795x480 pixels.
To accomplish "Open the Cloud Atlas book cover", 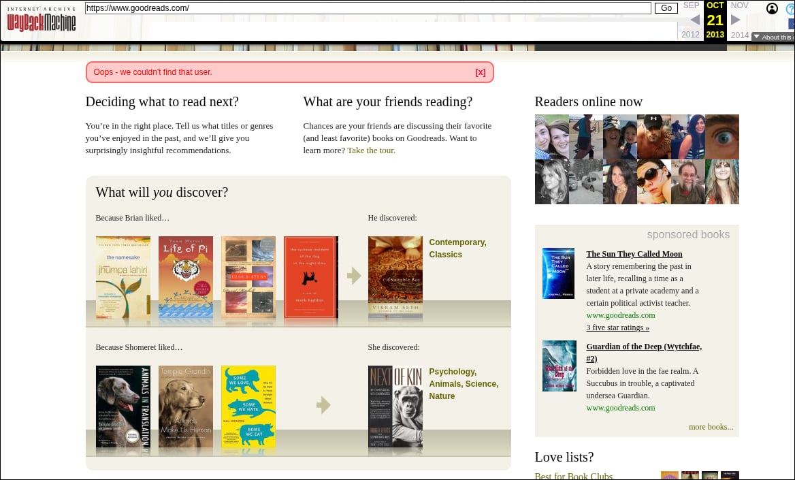I will (x=248, y=277).
